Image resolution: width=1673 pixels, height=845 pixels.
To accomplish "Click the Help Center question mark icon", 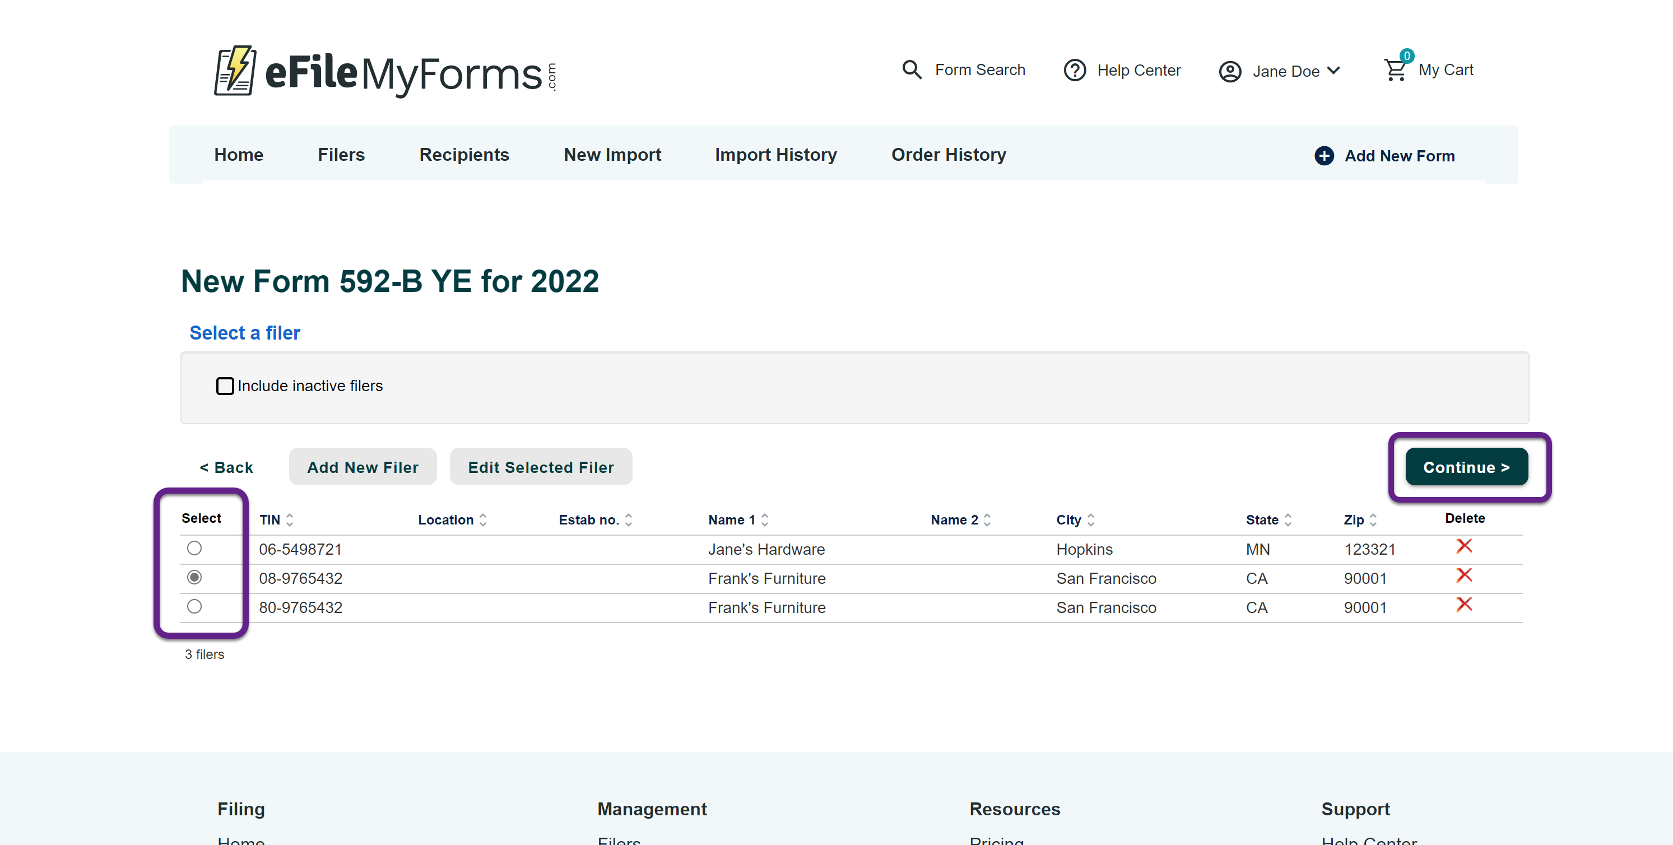I will (x=1074, y=70).
